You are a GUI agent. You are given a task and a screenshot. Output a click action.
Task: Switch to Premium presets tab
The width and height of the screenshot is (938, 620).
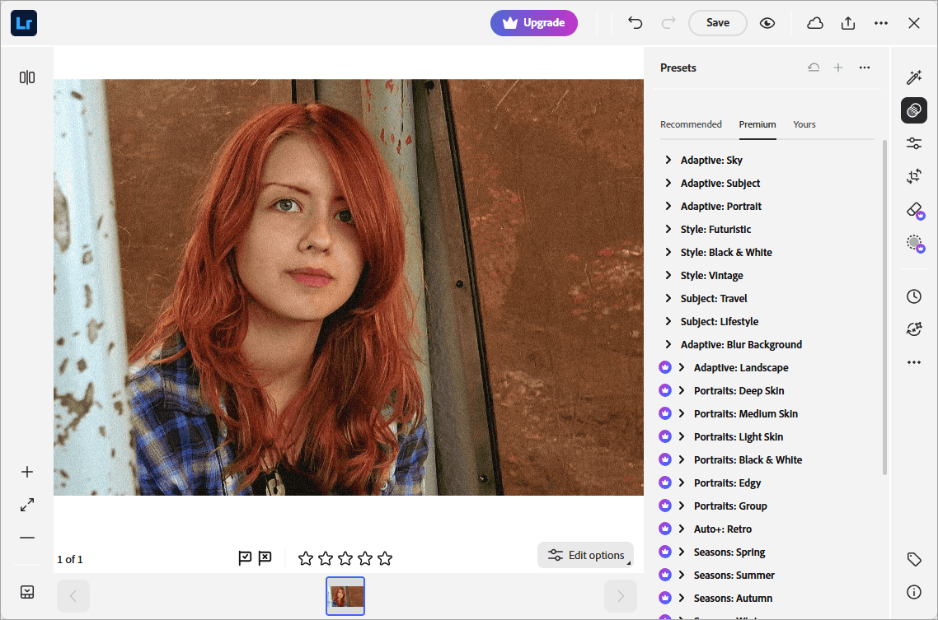pos(757,124)
